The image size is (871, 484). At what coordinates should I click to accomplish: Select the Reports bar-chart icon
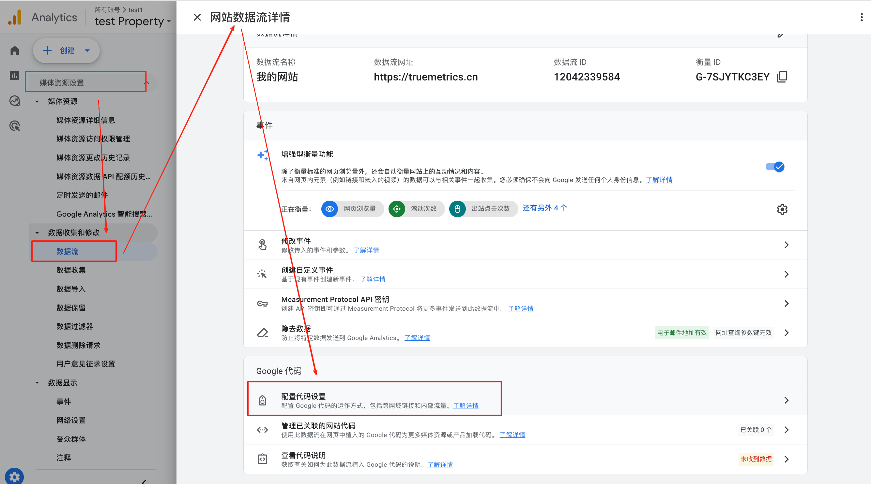pyautogui.click(x=14, y=76)
